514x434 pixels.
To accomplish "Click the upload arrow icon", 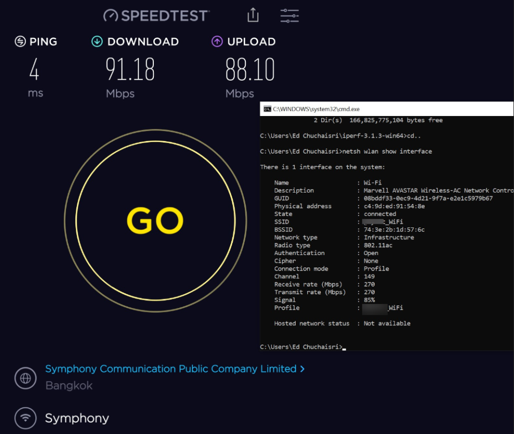I will [217, 41].
